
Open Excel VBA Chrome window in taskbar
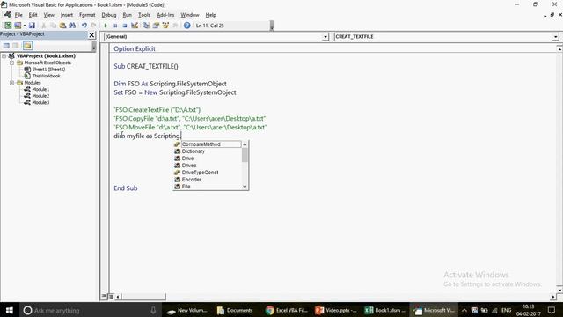[287, 310]
